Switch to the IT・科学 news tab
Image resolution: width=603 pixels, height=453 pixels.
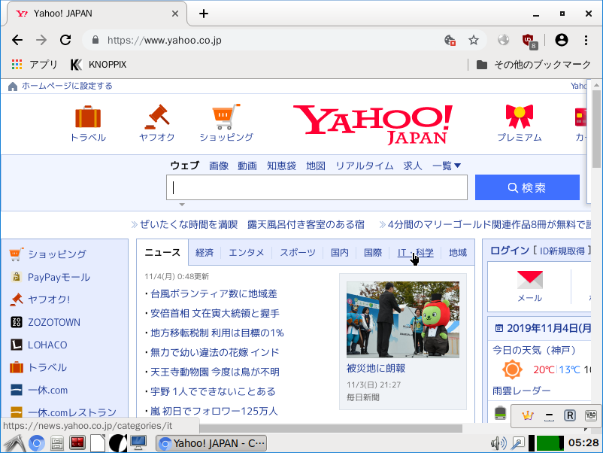click(415, 253)
